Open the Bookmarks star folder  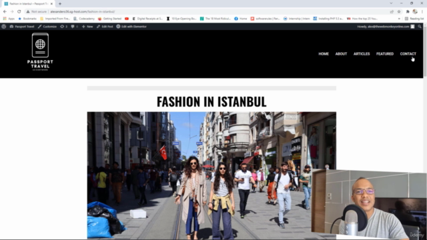point(27,19)
